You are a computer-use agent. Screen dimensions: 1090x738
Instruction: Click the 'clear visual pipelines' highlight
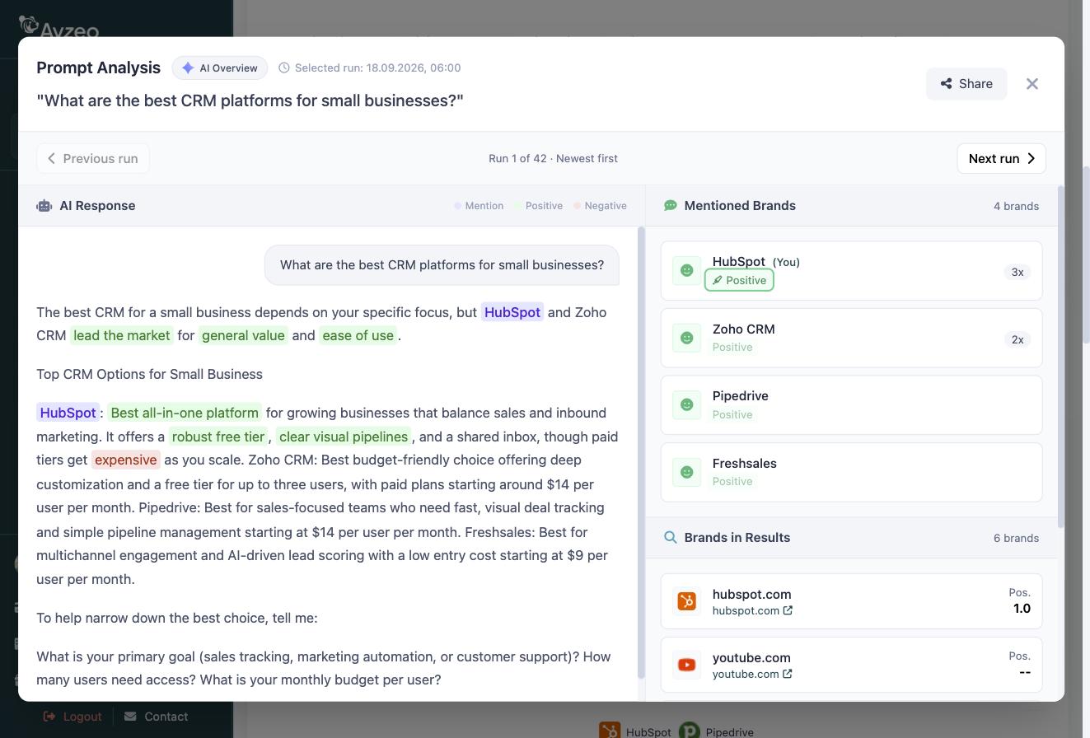point(344,437)
